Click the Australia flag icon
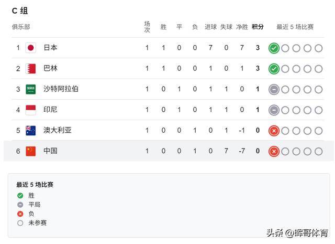This screenshot has height=244, width=335. tap(31, 130)
